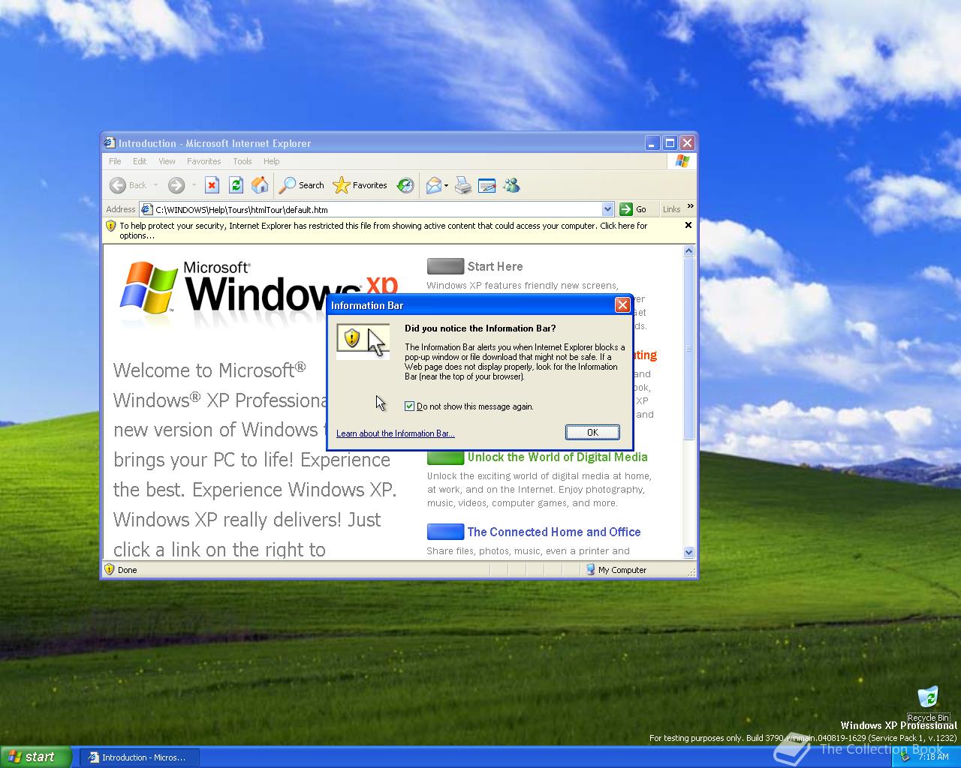Close the Information Bar dialog
The height and width of the screenshot is (768, 961).
coord(622,304)
